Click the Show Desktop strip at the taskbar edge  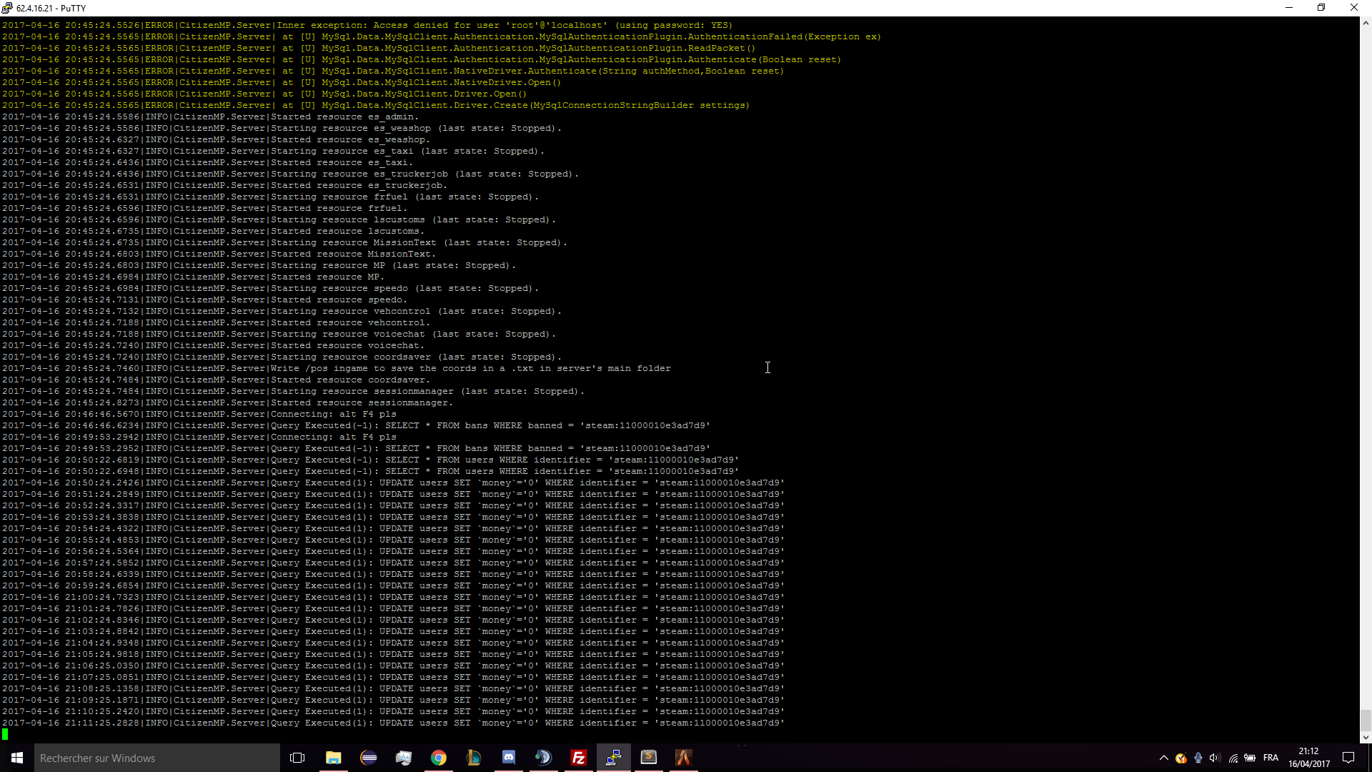click(1370, 758)
